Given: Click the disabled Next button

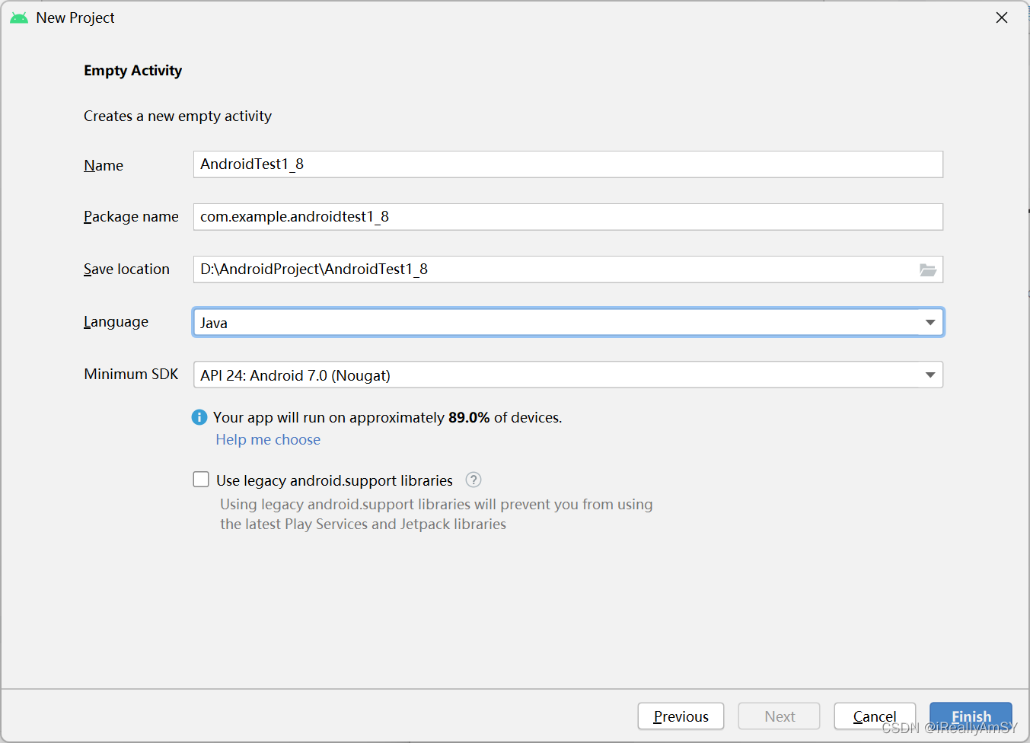Looking at the screenshot, I should tap(780, 716).
